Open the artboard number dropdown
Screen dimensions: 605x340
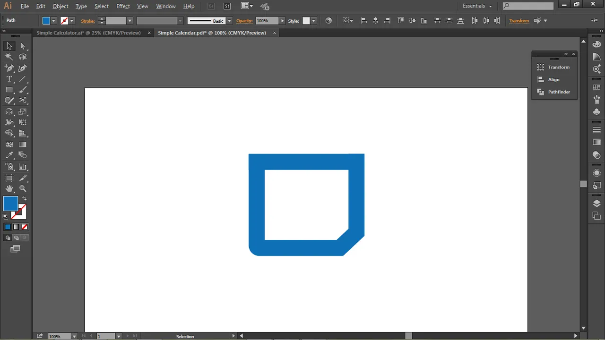pos(118,336)
